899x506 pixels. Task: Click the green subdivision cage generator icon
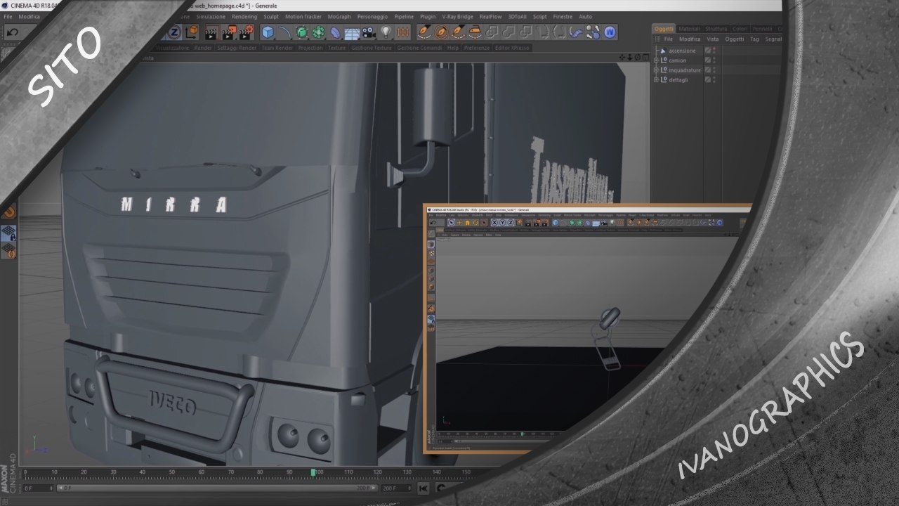302,32
